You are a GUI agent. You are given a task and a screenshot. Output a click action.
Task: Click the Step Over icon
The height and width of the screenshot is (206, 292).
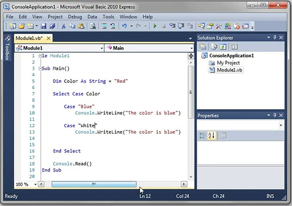pos(181,26)
